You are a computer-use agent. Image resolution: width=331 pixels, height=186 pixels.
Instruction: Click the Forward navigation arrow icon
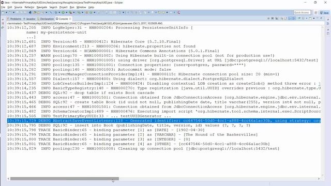click(x=171, y=12)
